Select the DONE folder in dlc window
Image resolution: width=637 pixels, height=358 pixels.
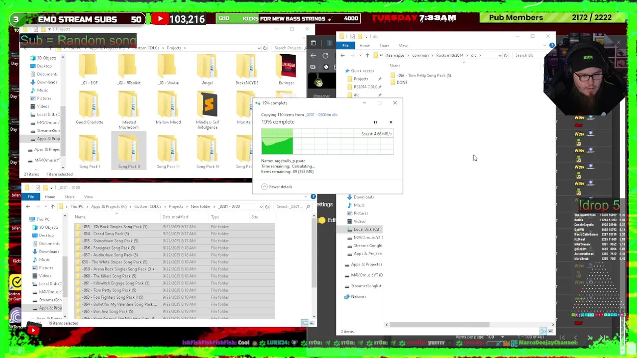point(399,83)
